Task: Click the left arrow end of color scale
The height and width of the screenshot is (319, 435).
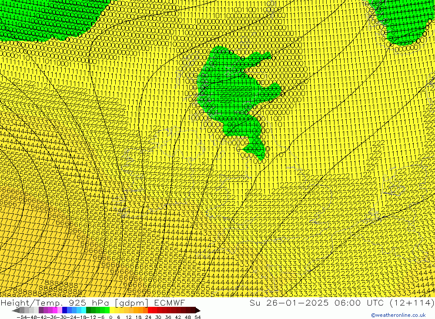Action: 16,310
